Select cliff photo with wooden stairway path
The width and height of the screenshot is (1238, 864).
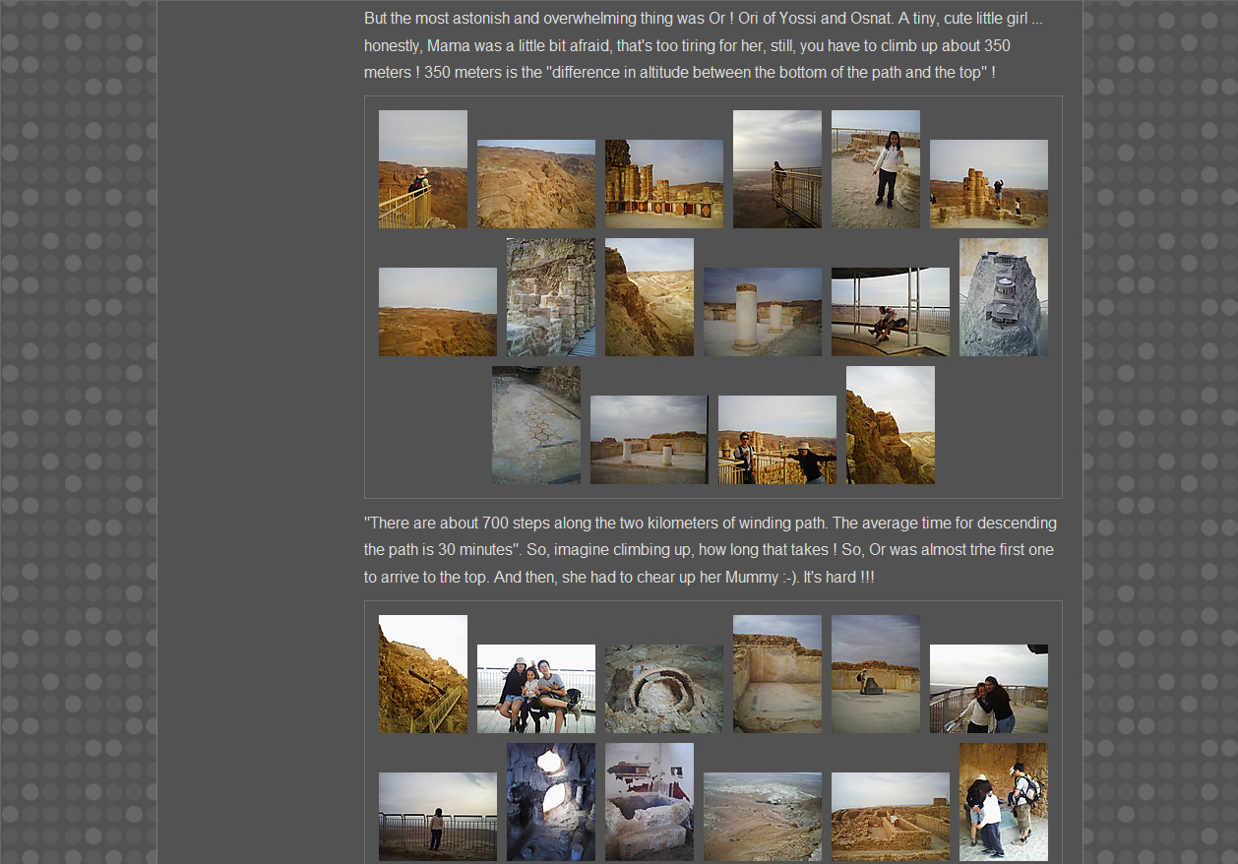pyautogui.click(x=423, y=674)
